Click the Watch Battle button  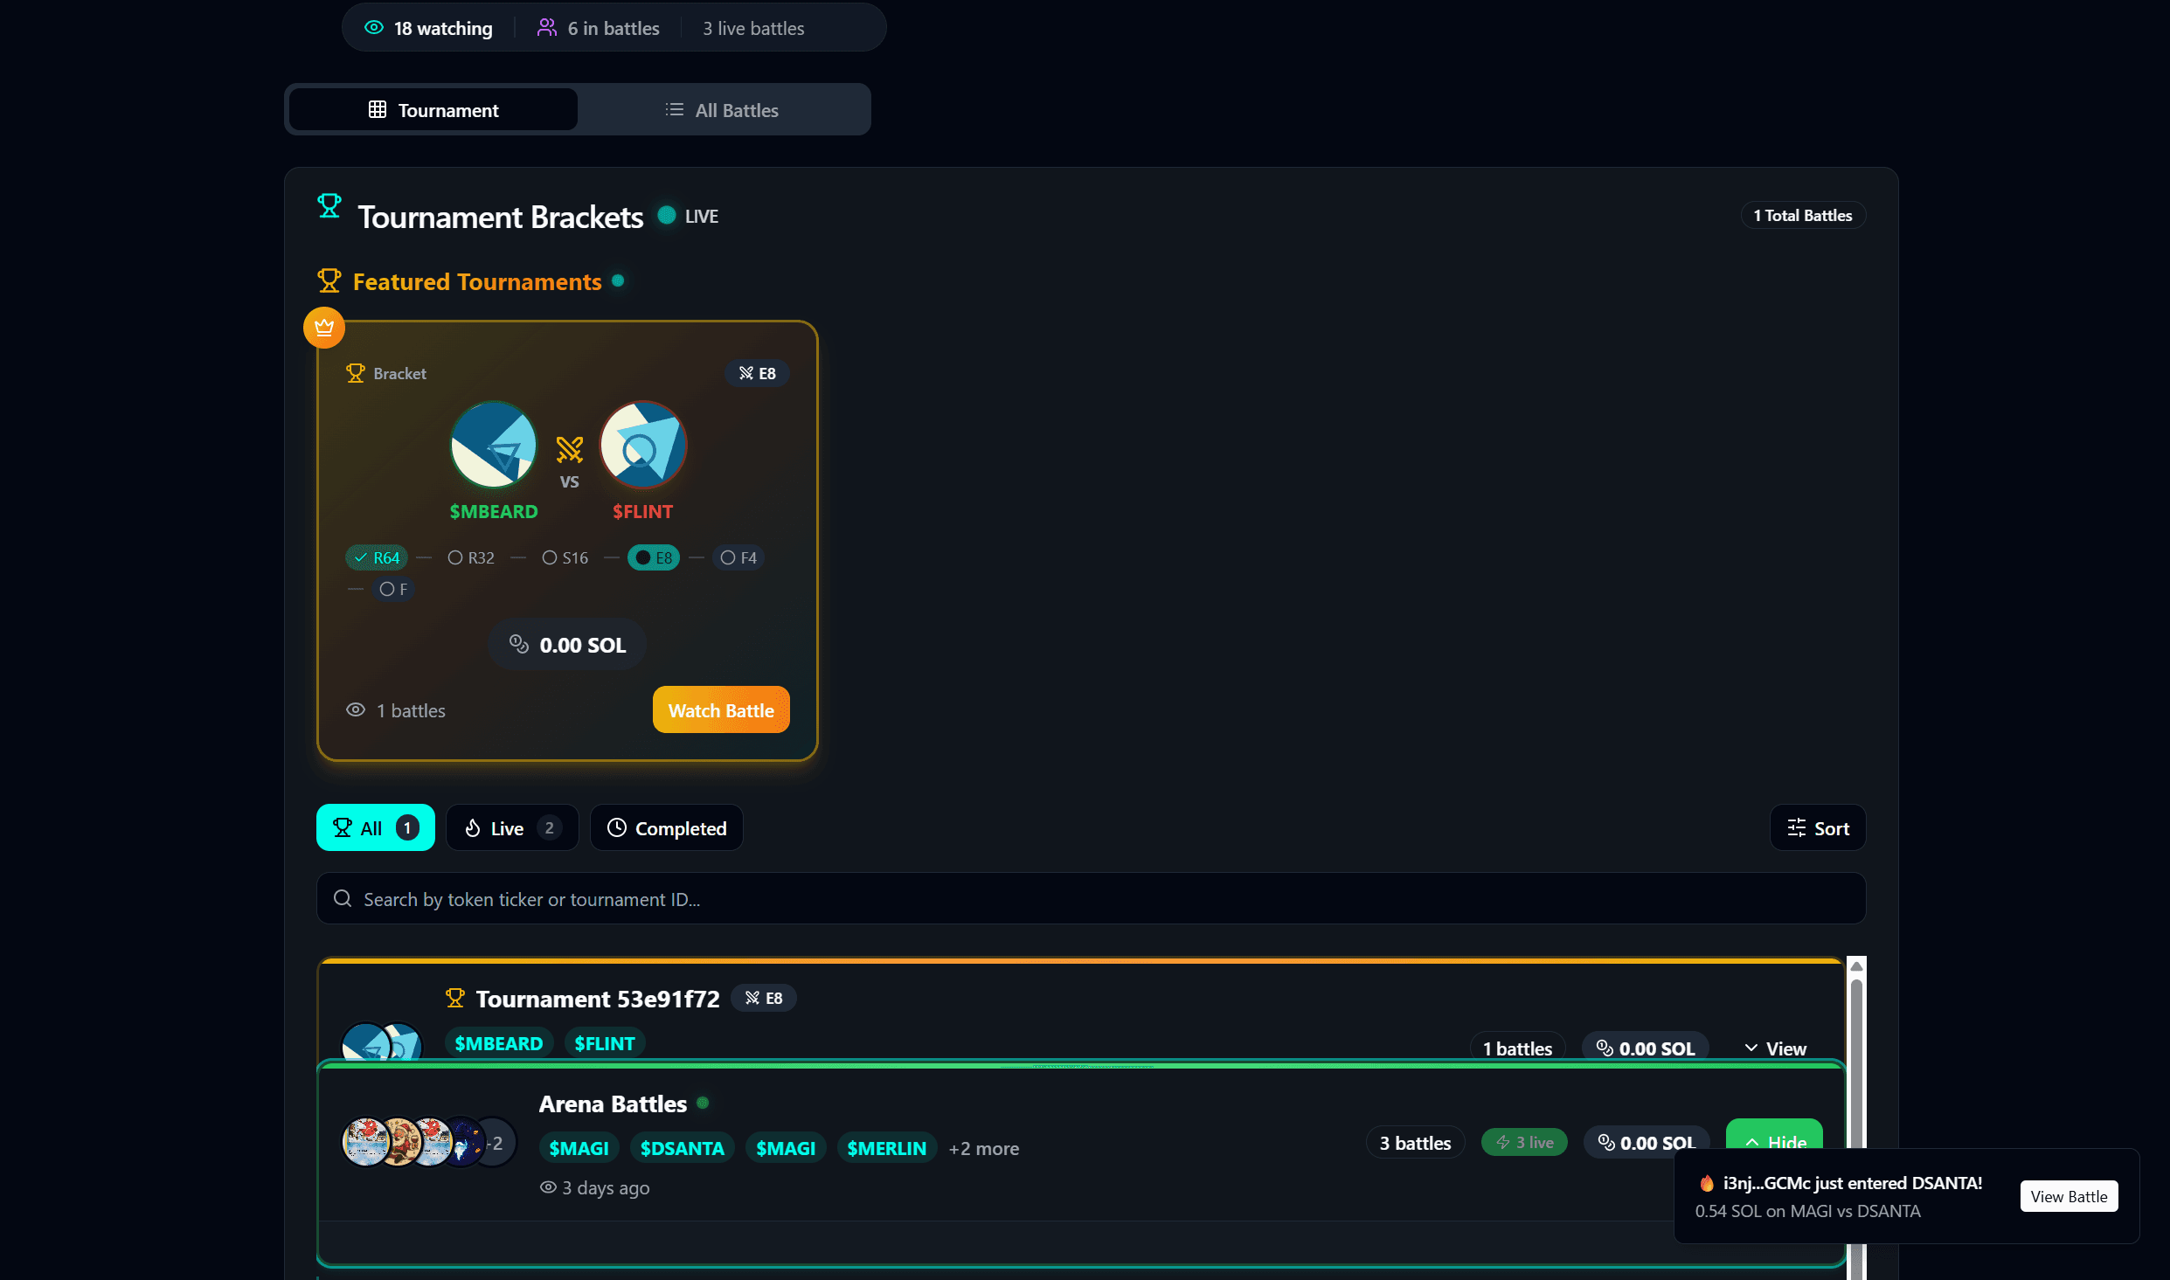(x=720, y=709)
